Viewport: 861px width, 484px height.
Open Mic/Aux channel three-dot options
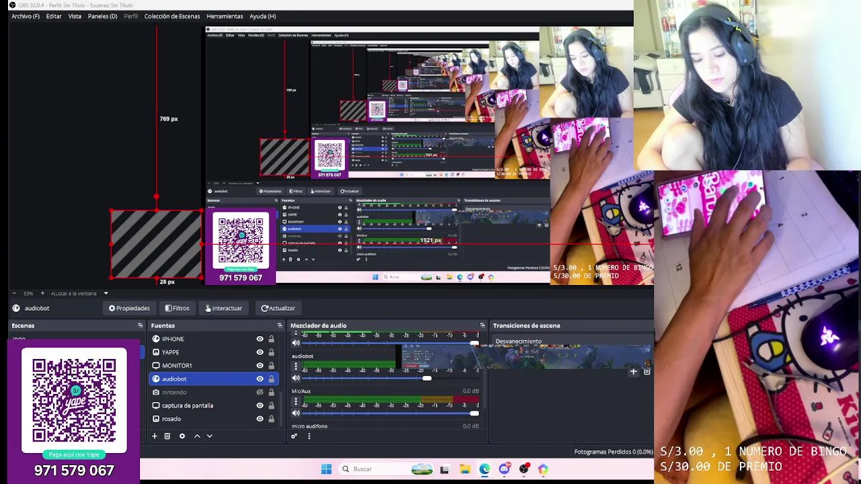(x=295, y=401)
